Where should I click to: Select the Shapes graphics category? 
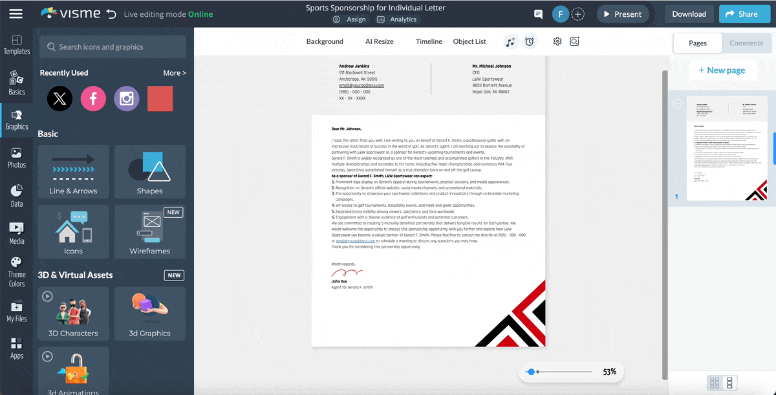149,171
